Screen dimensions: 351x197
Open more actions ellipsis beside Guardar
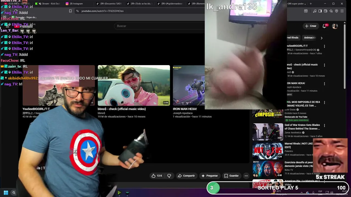click(x=246, y=176)
